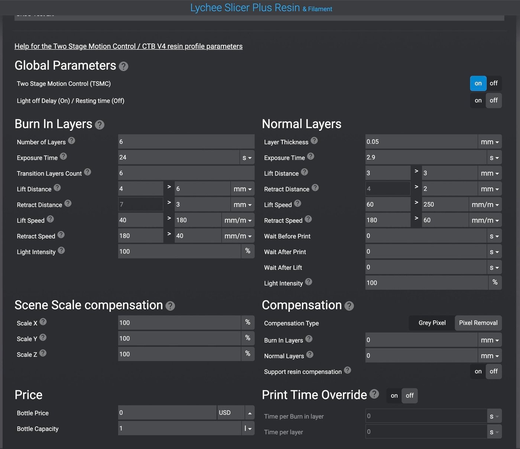Turn Two Stage Motion Control off
This screenshot has height=449, width=520.
(494, 83)
